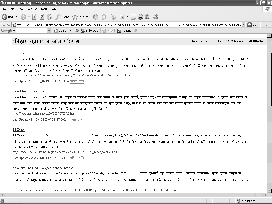Open the File menu
The image size is (272, 204).
4,9
